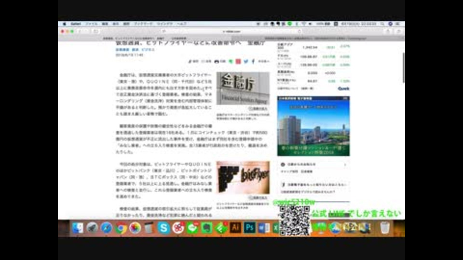Open Feedly icon in the Dock
The height and width of the screenshot is (260, 463).
pos(221,228)
